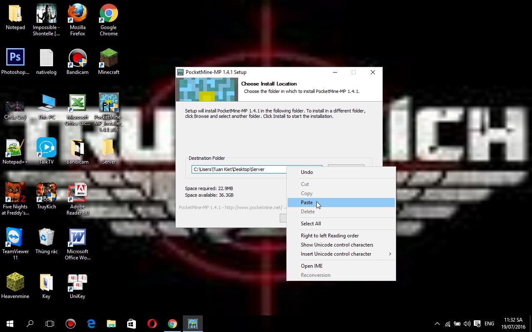The image size is (532, 332).
Task: Open Action Center notifications icon
Action: [477, 324]
